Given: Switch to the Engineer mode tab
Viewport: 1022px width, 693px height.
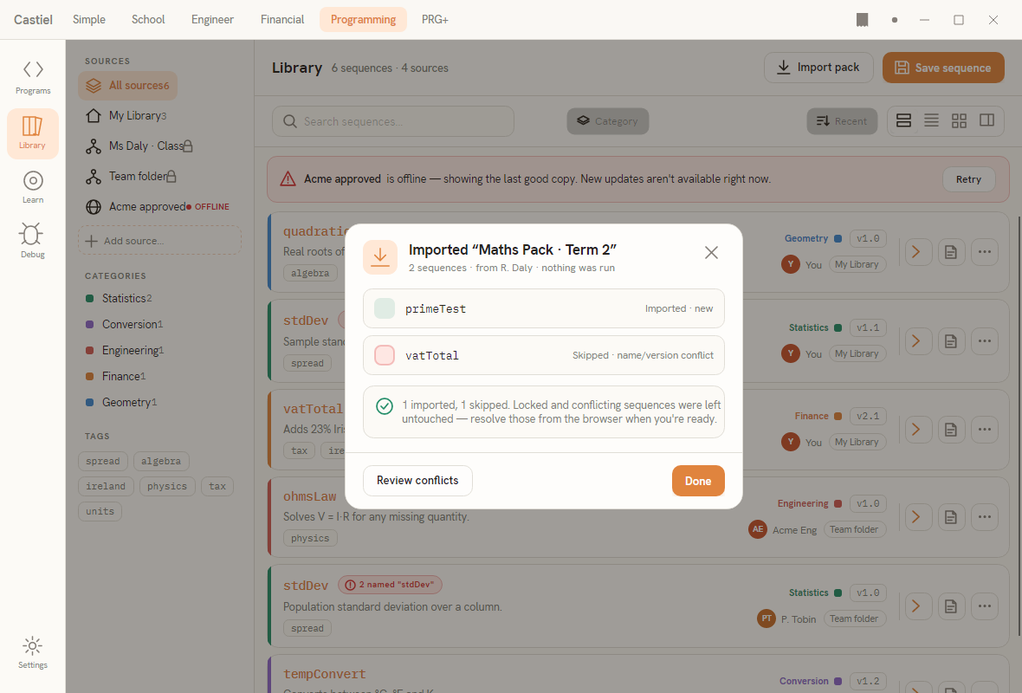Looking at the screenshot, I should coord(212,20).
